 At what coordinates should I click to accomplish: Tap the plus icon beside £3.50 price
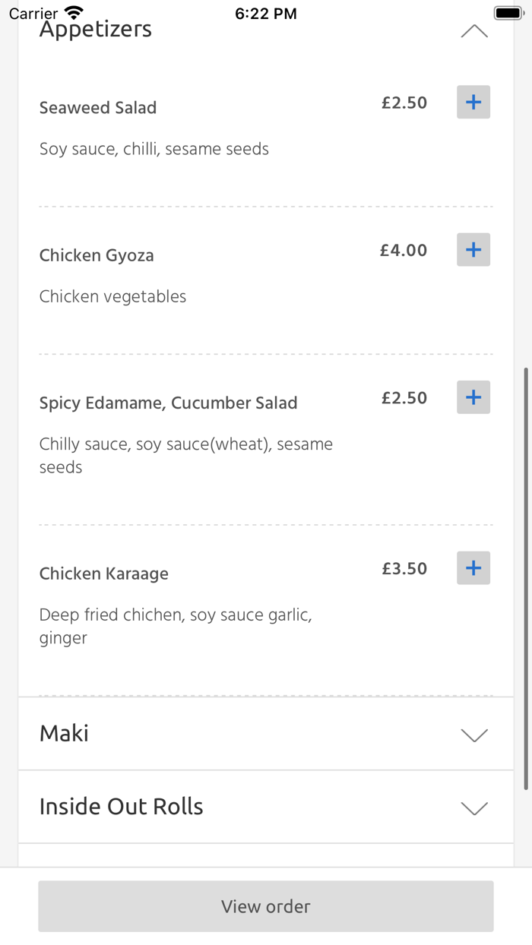473,567
